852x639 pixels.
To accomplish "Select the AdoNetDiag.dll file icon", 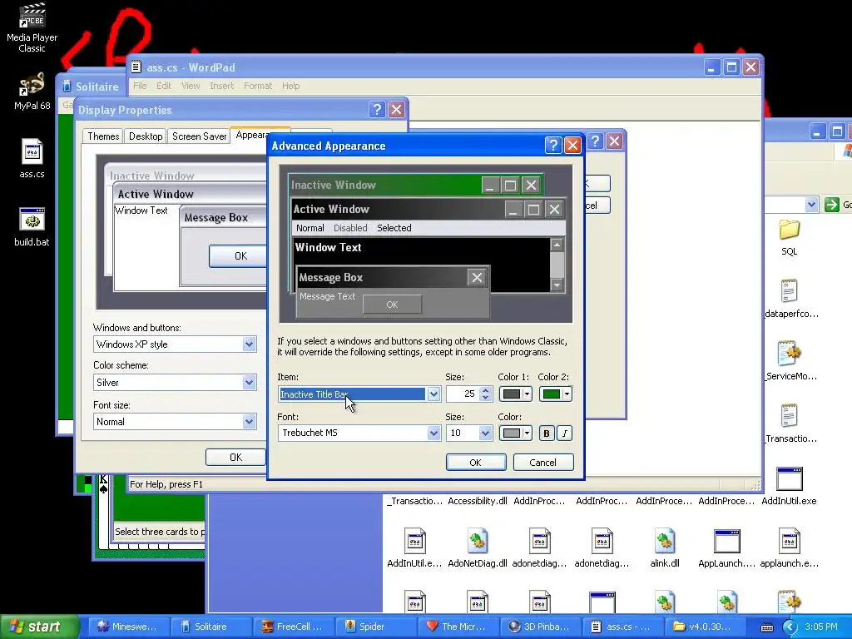I will [x=478, y=548].
